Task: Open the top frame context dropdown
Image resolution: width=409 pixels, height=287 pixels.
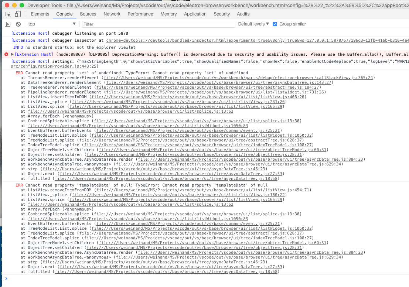Action: click(52, 24)
